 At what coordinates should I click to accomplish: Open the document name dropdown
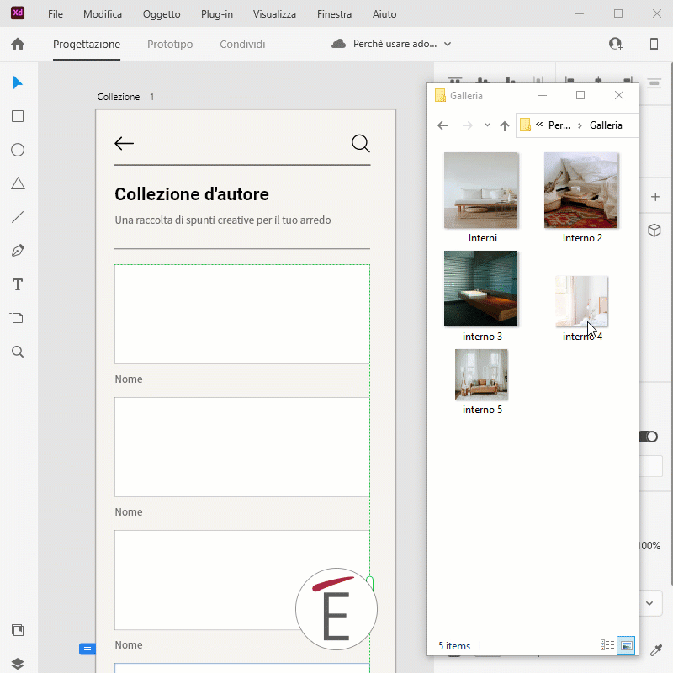pos(448,44)
